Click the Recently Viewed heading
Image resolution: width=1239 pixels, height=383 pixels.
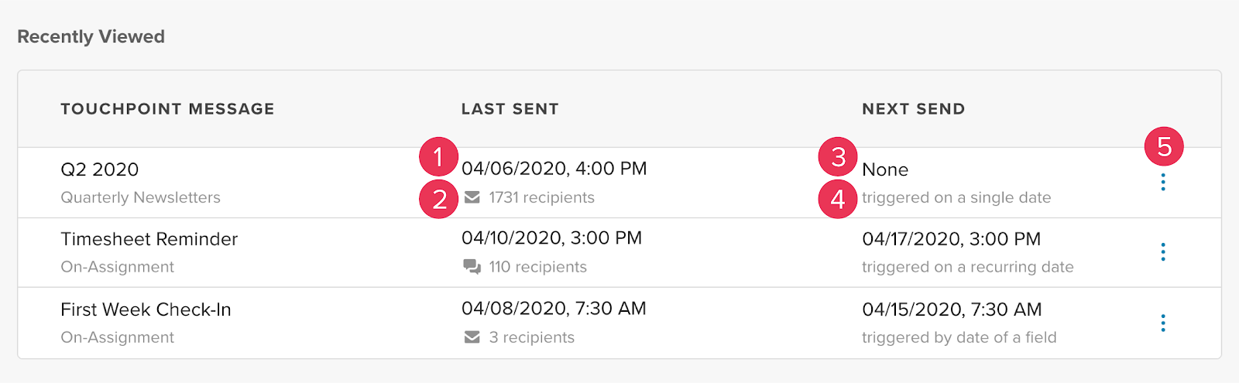91,36
